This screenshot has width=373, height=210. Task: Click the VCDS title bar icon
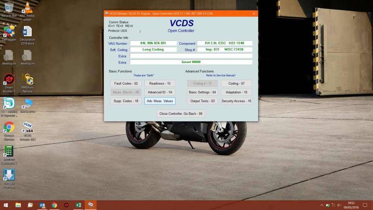point(107,13)
